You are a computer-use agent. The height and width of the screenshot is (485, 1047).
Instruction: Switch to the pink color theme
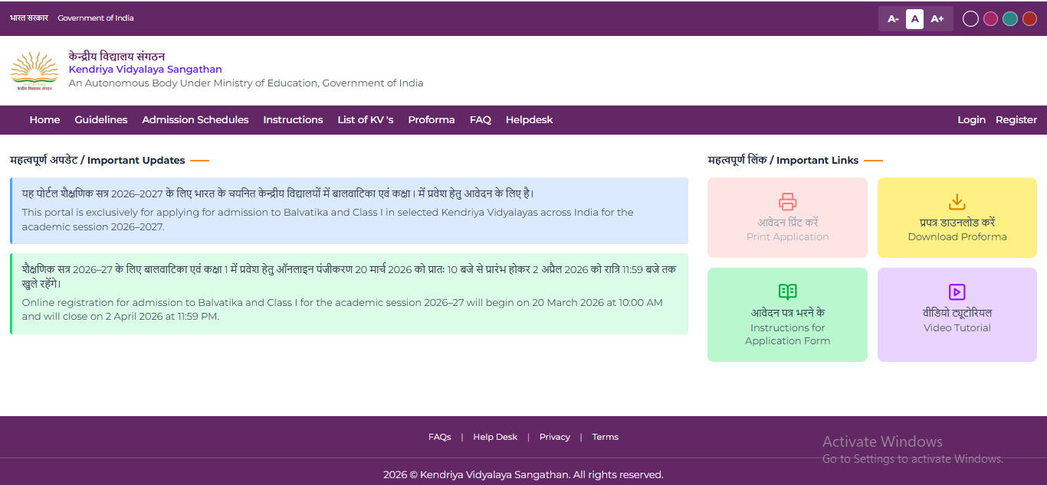point(990,18)
